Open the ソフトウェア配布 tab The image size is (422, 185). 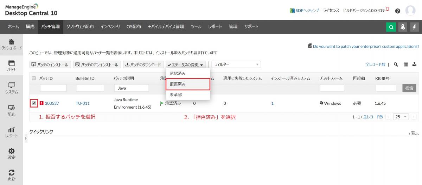(80, 27)
